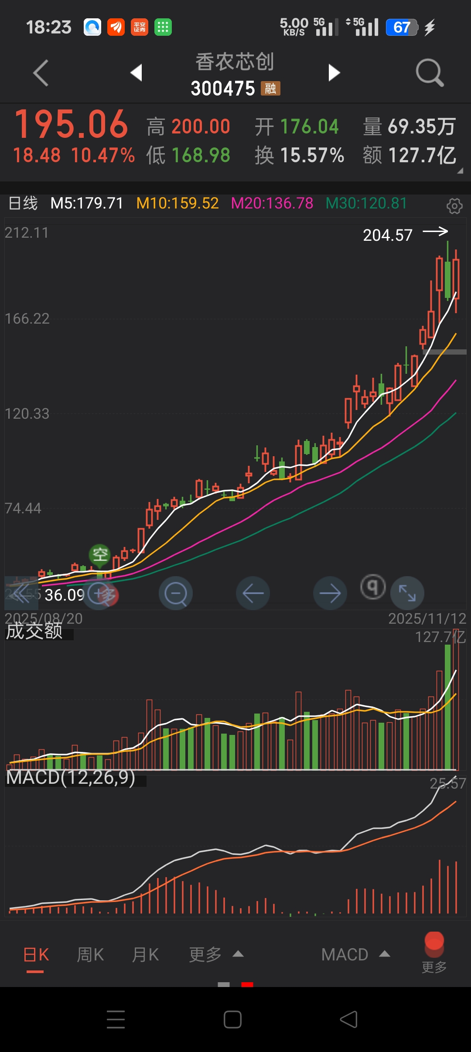The image size is (471, 1052).
Task: Tap MACD(12,26,9) indicator label
Action: tap(71, 777)
